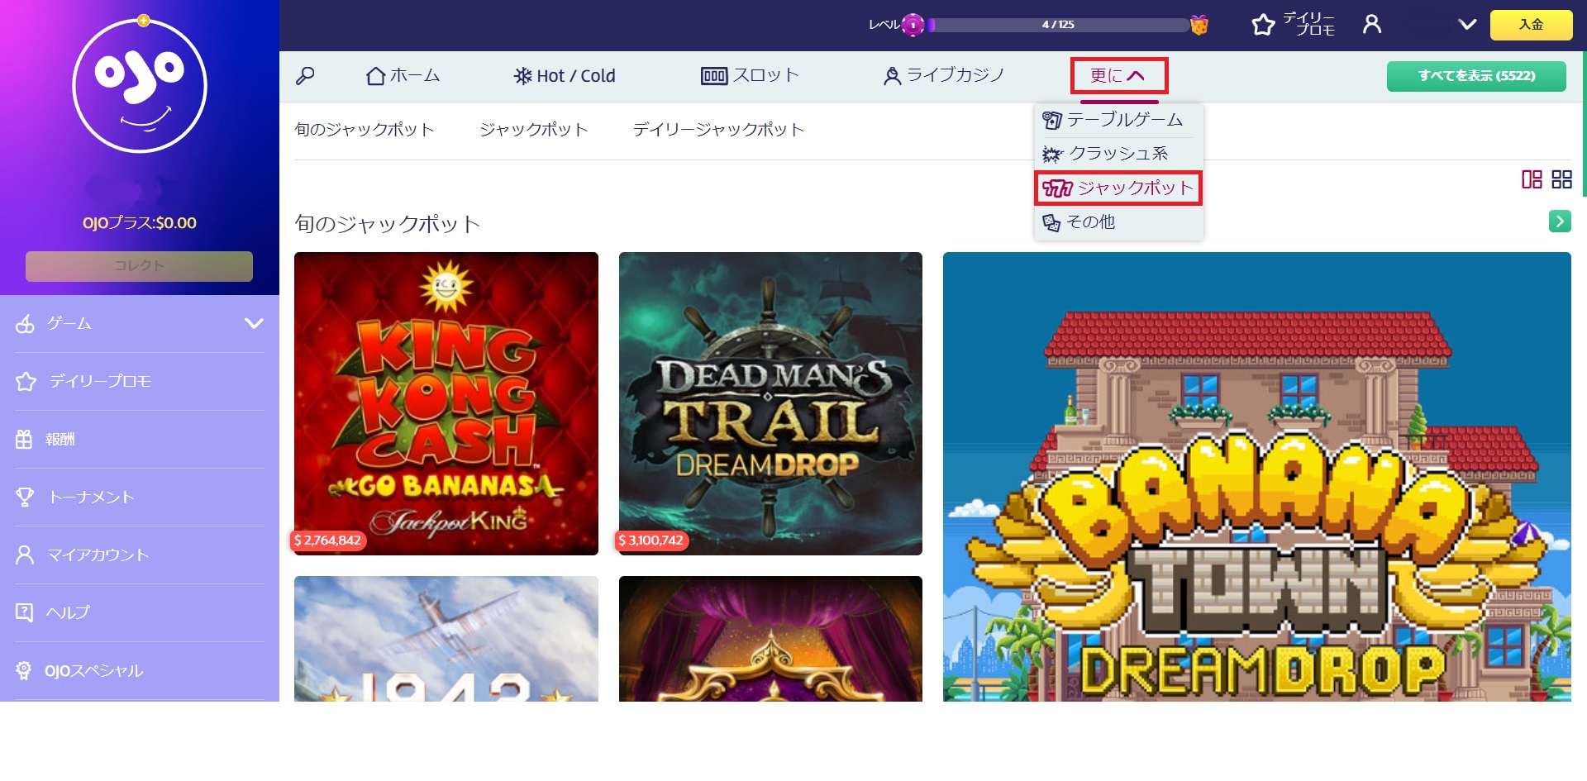Screen dimensions: 1587x781
Task: Click OJOプラス:$0.00 balance text
Action: [x=139, y=223]
